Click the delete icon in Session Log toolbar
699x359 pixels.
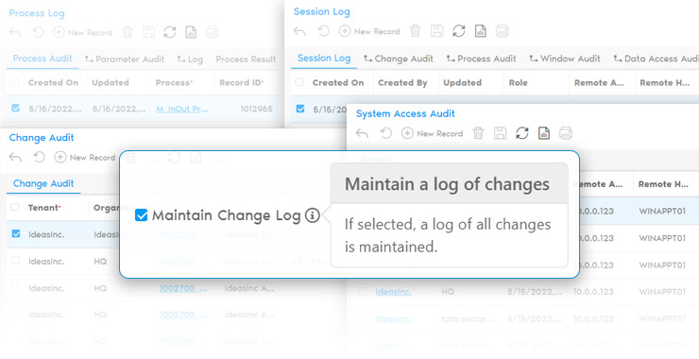click(415, 31)
